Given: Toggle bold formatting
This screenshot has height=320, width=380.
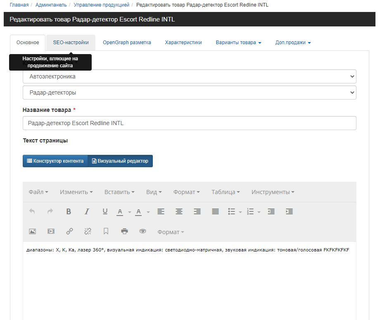Looking at the screenshot, I should 69,211.
